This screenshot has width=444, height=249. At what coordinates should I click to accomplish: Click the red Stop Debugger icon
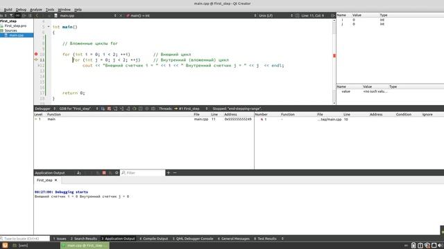pyautogui.click(x=109, y=109)
